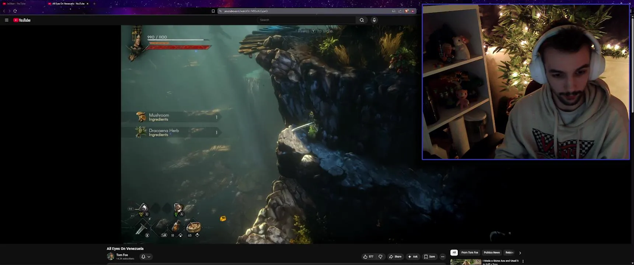The height and width of the screenshot is (265, 634).
Task: Select the Related chip
Action: coord(510,252)
